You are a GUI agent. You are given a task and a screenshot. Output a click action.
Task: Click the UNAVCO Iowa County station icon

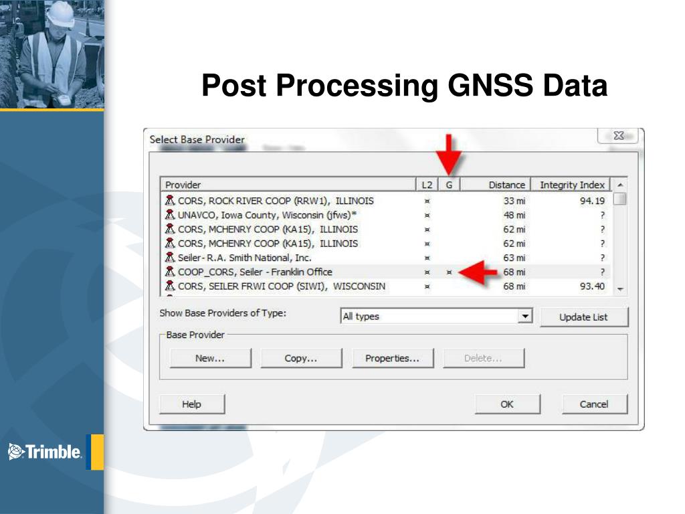click(170, 215)
